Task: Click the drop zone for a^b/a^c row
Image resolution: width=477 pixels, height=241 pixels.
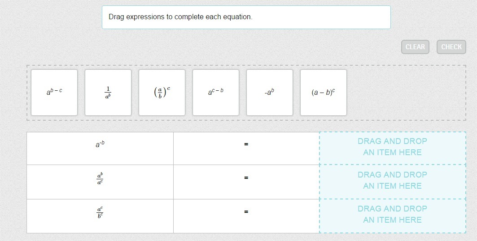Action: tap(392, 181)
